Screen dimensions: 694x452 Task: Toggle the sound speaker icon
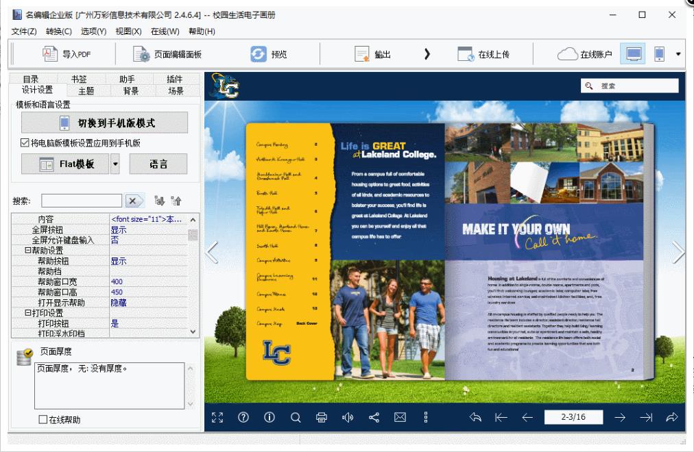point(348,417)
